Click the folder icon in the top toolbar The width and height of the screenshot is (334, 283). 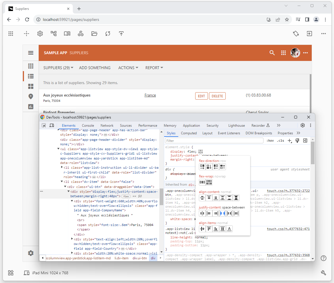pyautogui.click(x=94, y=34)
